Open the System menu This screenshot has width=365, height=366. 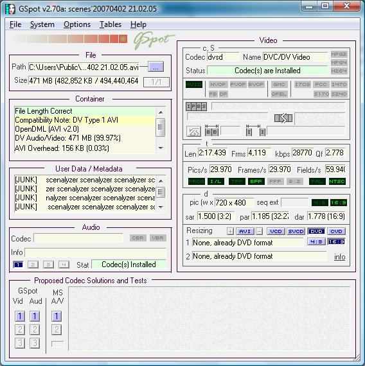tap(42, 24)
